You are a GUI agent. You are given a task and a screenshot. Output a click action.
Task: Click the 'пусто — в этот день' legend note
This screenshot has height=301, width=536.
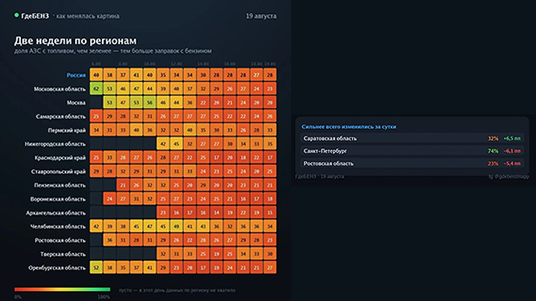(x=177, y=290)
